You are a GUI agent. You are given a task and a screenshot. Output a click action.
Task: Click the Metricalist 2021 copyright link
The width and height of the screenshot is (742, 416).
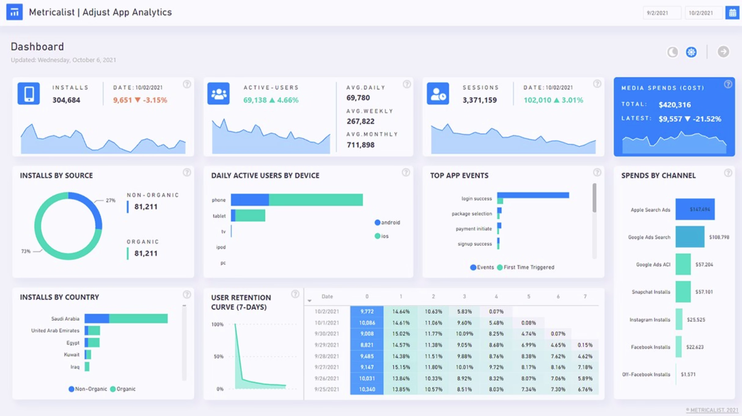click(x=712, y=410)
